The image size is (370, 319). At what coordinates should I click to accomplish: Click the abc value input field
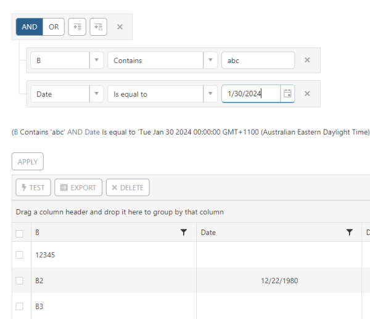258,60
